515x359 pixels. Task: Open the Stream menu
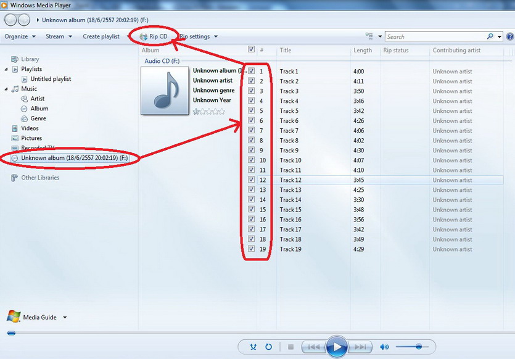coord(59,36)
